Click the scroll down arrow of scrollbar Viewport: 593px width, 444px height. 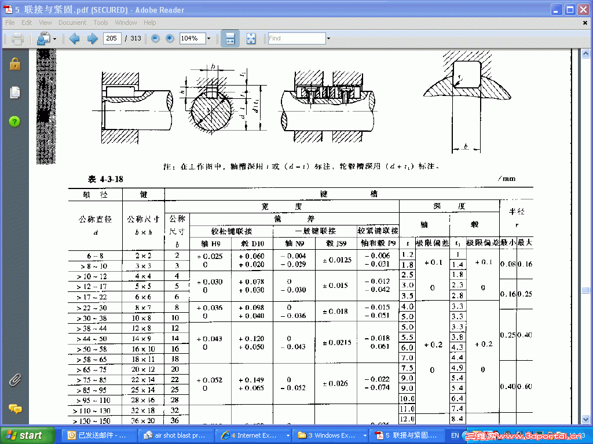(x=585, y=419)
